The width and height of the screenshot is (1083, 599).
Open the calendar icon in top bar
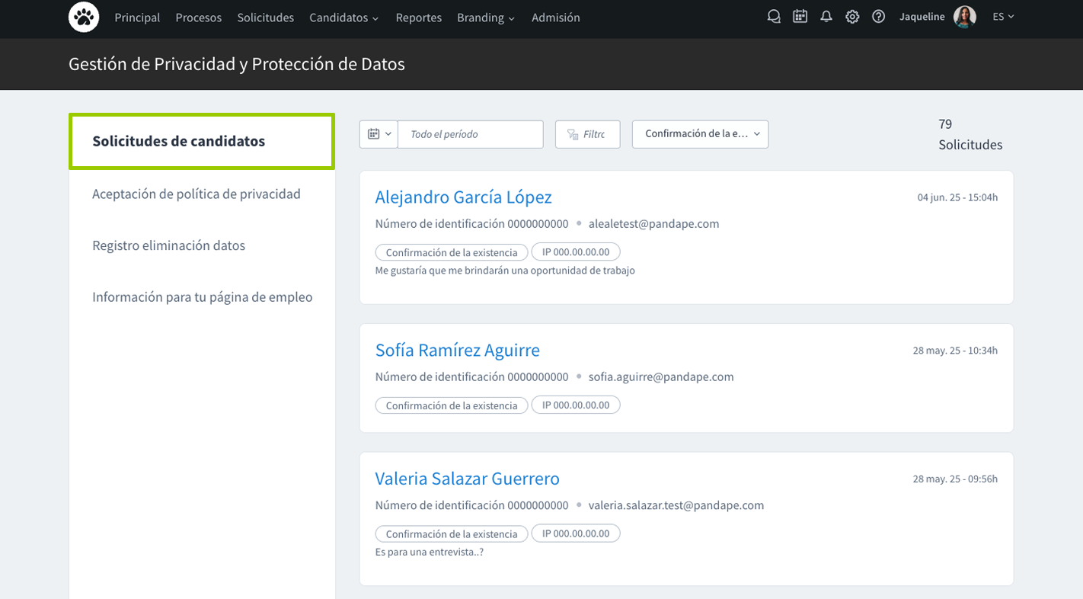[x=800, y=17]
